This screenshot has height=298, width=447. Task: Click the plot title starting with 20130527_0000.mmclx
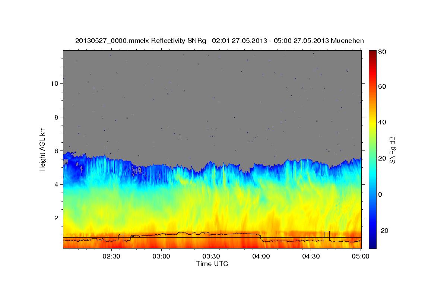click(x=219, y=41)
